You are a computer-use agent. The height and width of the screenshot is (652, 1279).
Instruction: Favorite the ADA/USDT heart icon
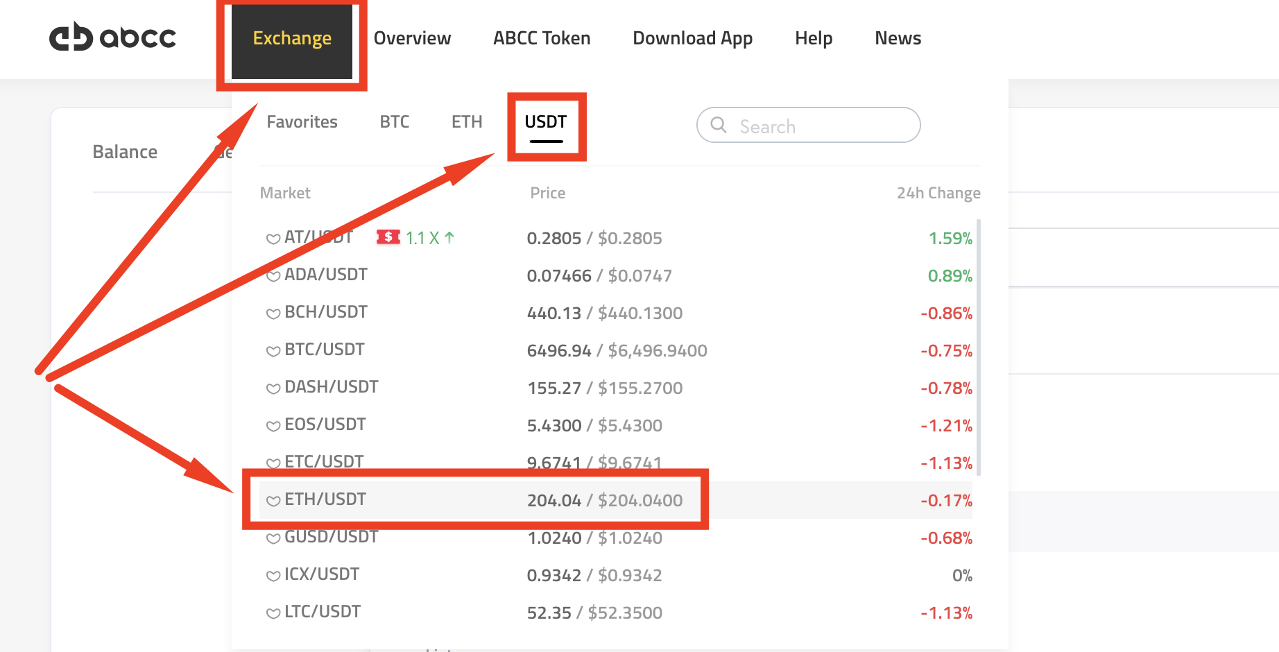point(273,276)
